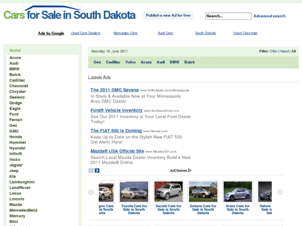The height and width of the screenshot is (226, 302).
Task: Select Hummer in sidebar
Action: [x=18, y=142]
